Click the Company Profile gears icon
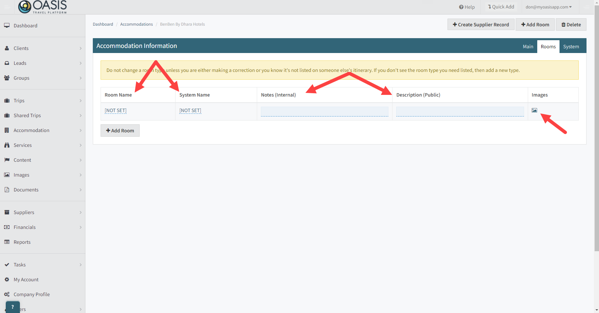The width and height of the screenshot is (599, 313). pos(7,294)
